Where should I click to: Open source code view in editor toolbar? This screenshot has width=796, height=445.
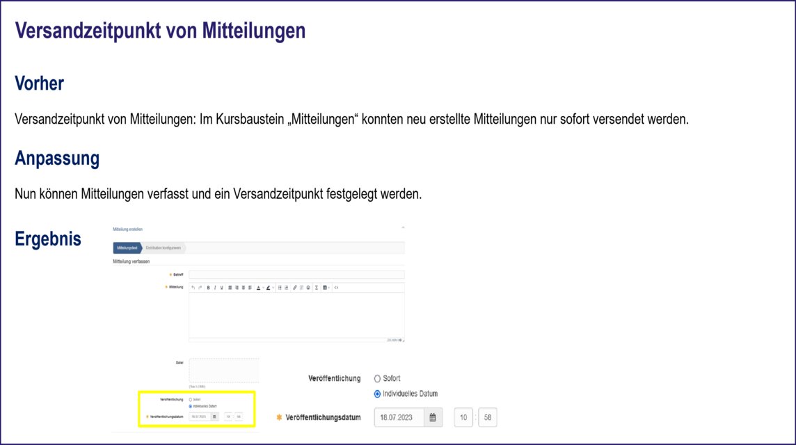336,288
